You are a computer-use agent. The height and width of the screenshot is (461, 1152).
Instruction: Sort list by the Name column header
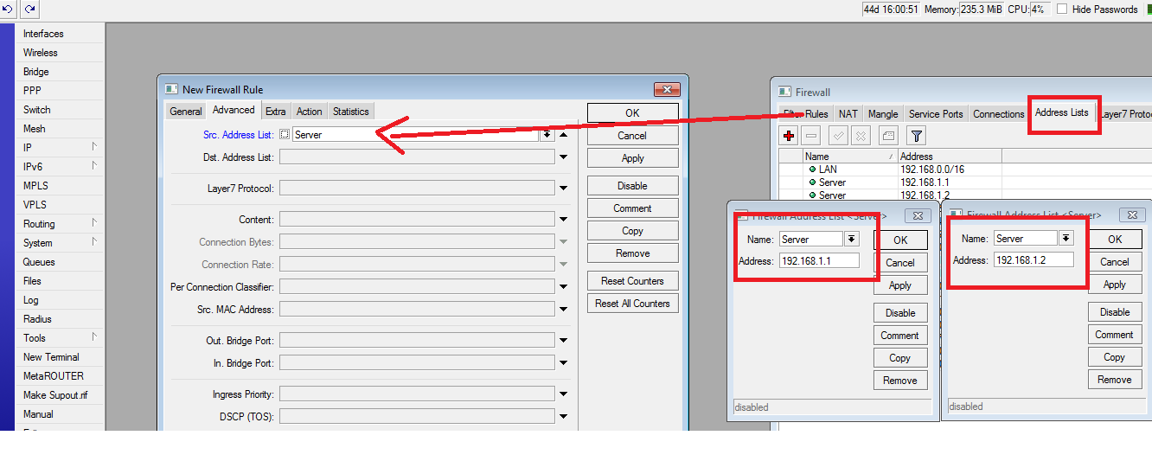pyautogui.click(x=850, y=157)
